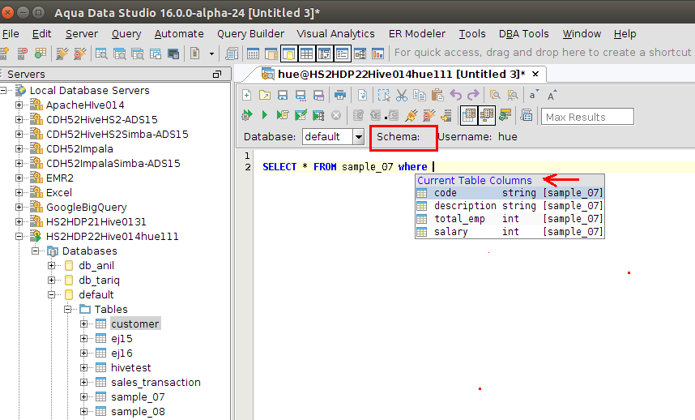
Task: Collapse the Tables folder
Action: (x=68, y=310)
